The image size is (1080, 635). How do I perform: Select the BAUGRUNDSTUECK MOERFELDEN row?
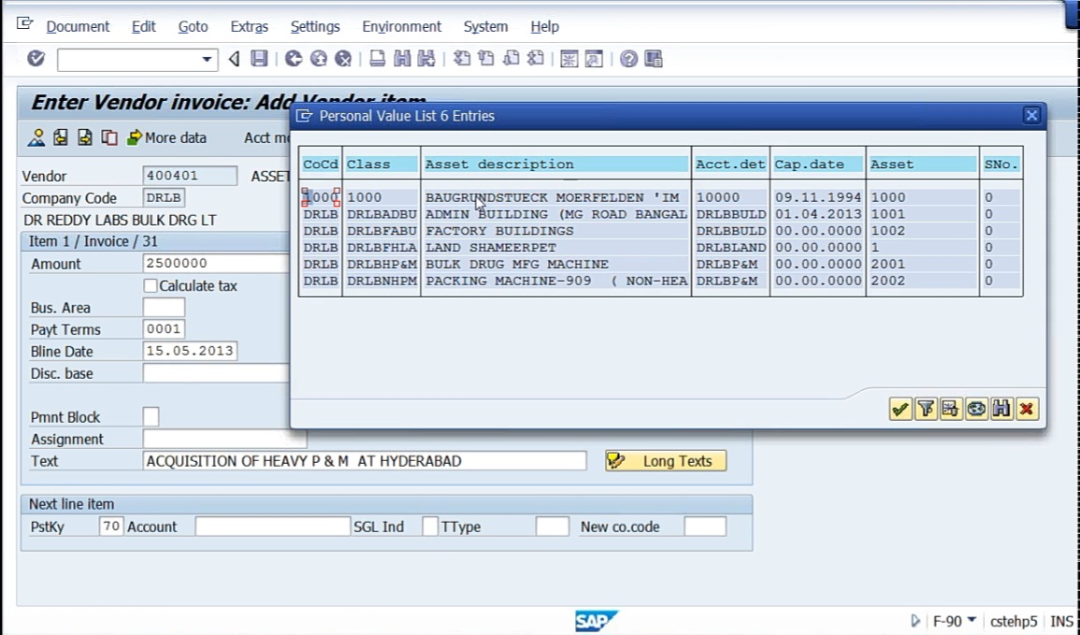pos(660,197)
